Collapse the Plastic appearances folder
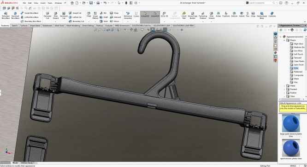 pyautogui.click(x=284, y=40)
